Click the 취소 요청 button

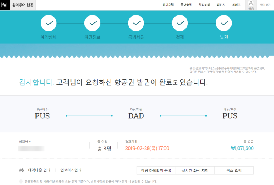coord(234,171)
